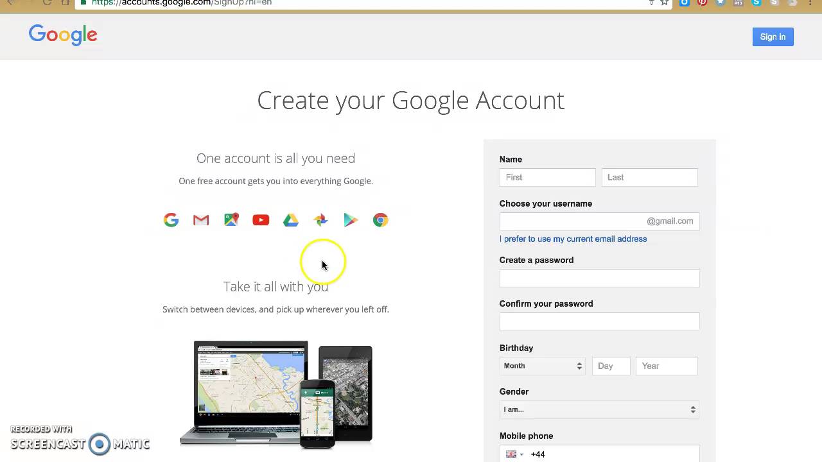
Task: Click the 'Mobile phone' label
Action: click(x=526, y=436)
